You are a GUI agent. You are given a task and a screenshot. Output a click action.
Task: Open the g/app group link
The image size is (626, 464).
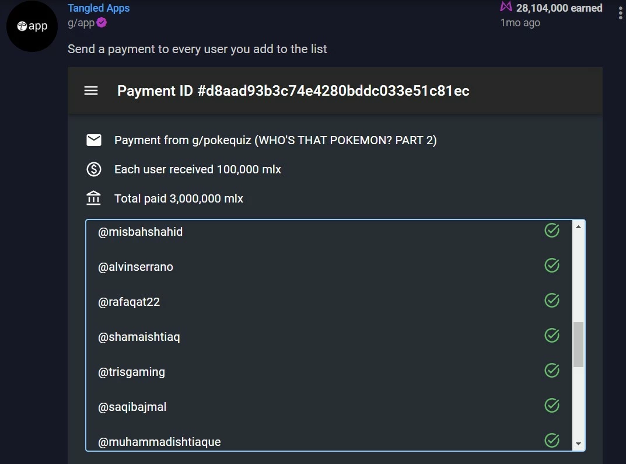81,23
